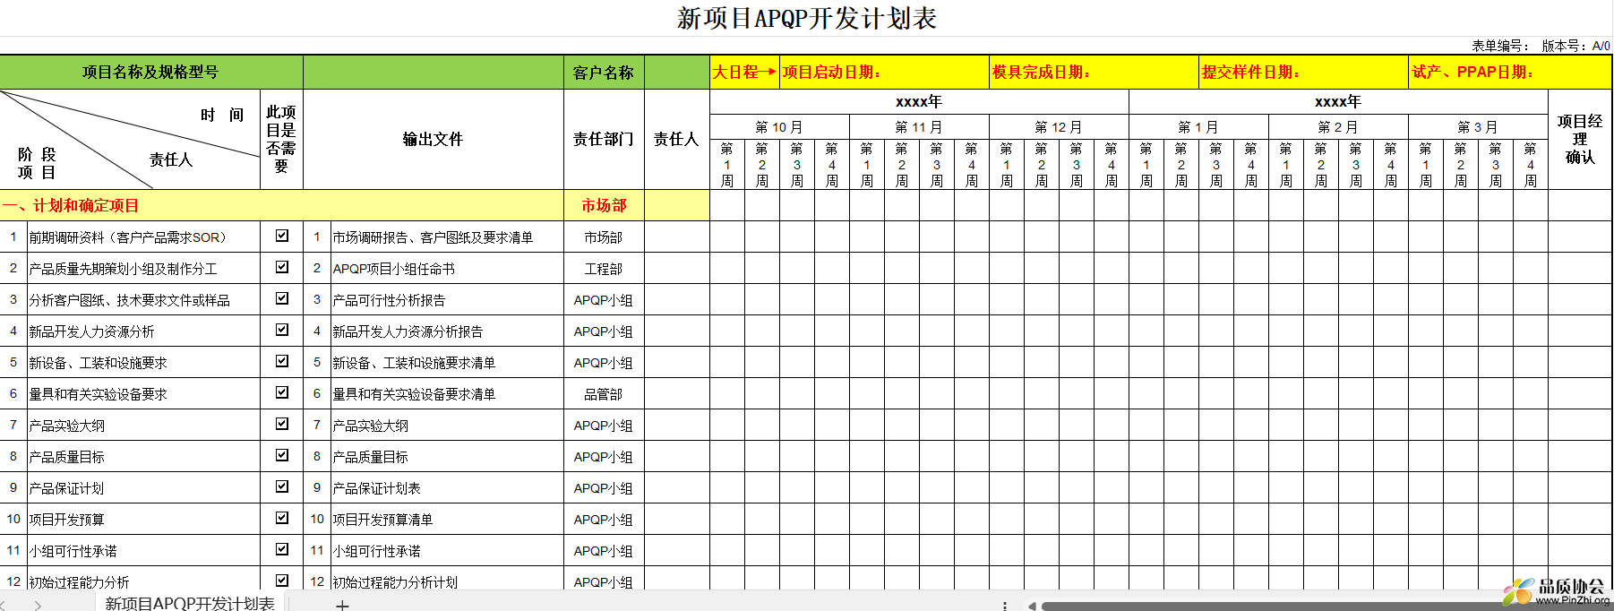Screen dimensions: 1614x611
Task: Select the 输出文件 column header
Action: (434, 139)
